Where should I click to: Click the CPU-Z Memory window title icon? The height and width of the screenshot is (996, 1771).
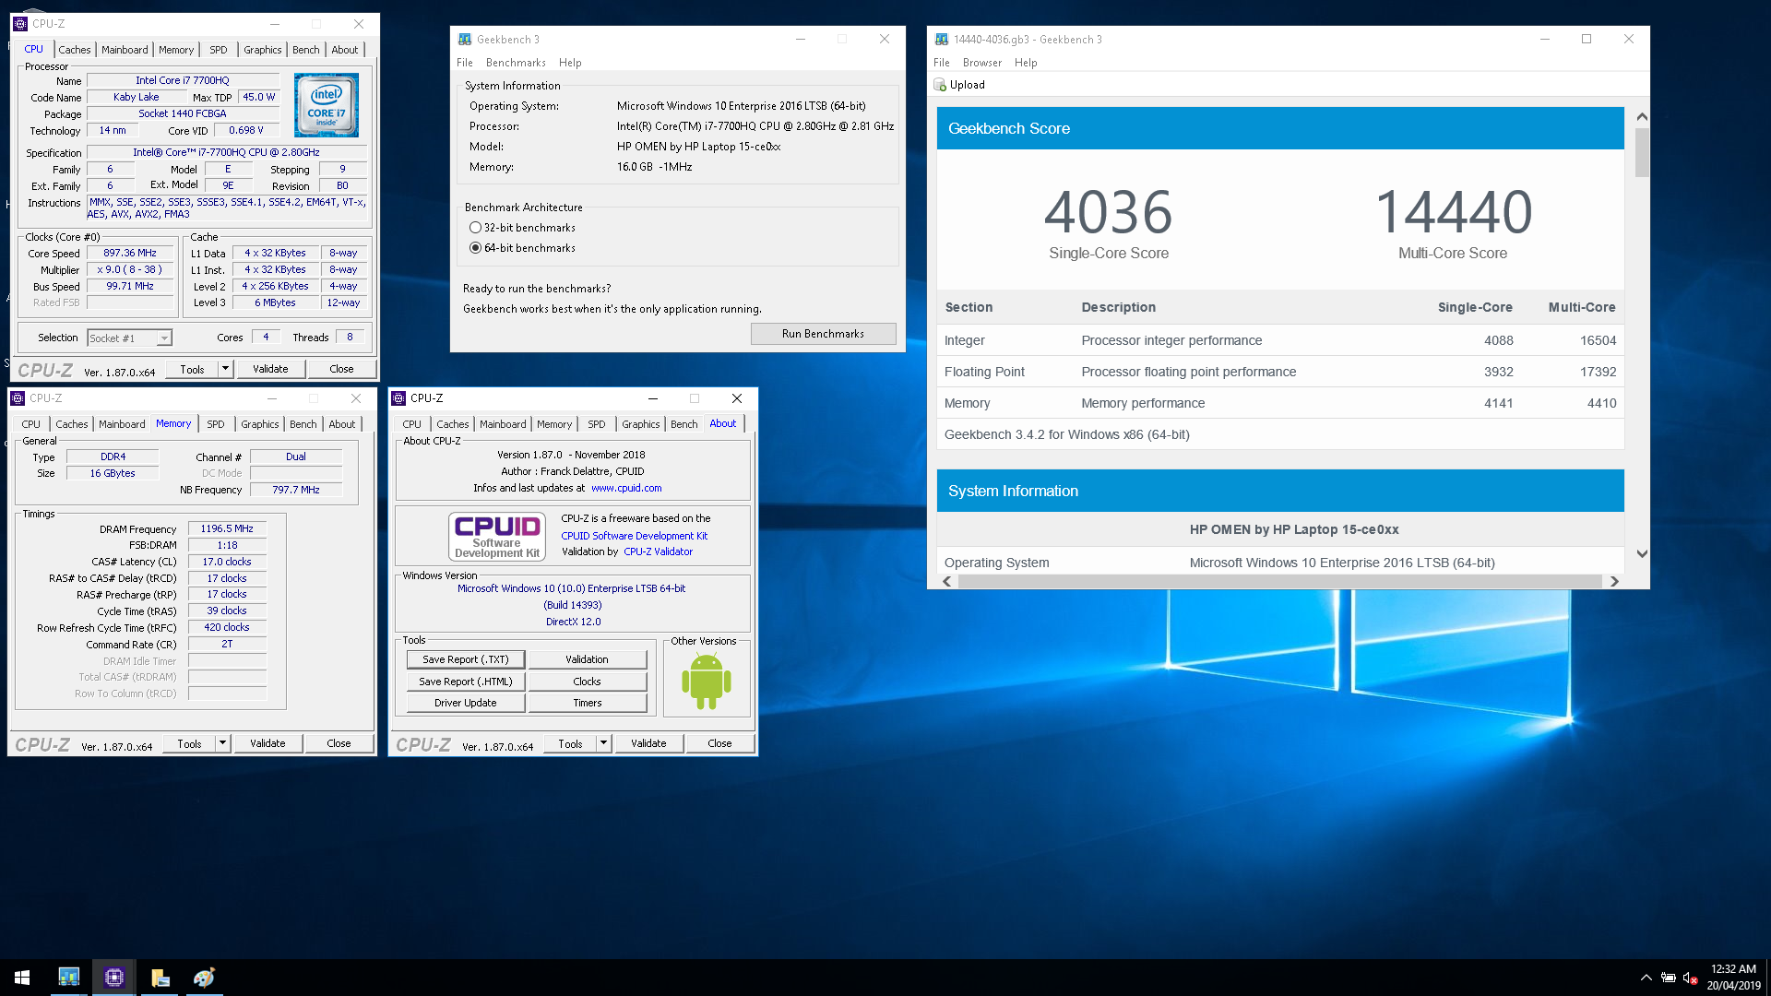pyautogui.click(x=18, y=398)
